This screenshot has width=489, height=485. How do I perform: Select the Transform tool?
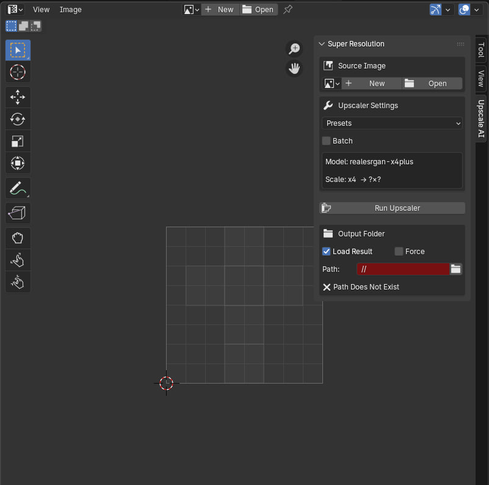pyautogui.click(x=18, y=163)
